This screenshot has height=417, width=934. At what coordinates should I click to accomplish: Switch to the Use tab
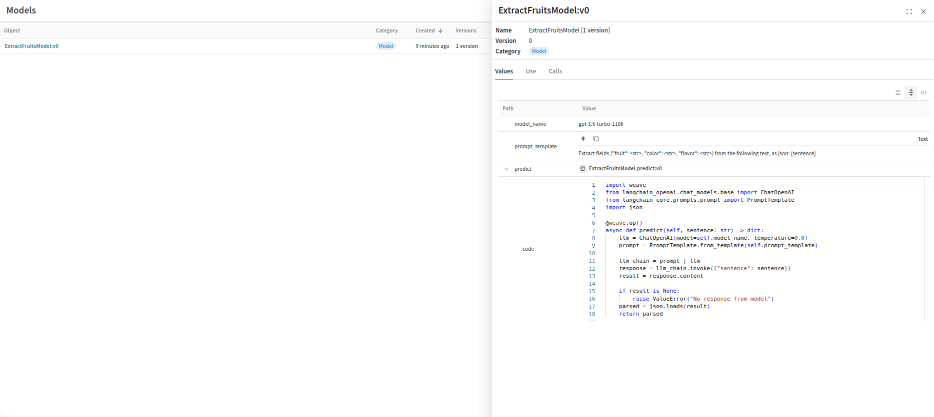[x=531, y=71]
